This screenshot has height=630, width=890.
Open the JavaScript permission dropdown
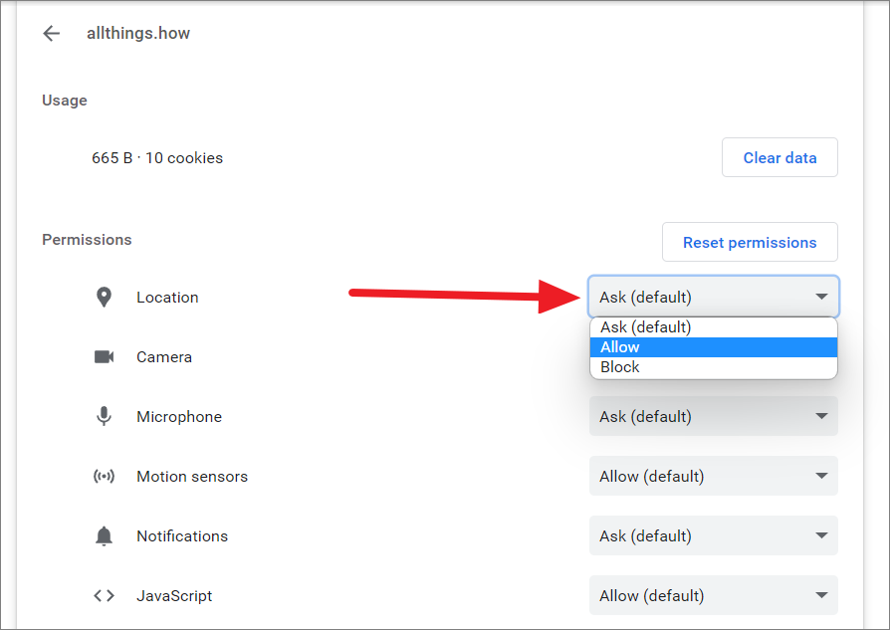coord(714,595)
